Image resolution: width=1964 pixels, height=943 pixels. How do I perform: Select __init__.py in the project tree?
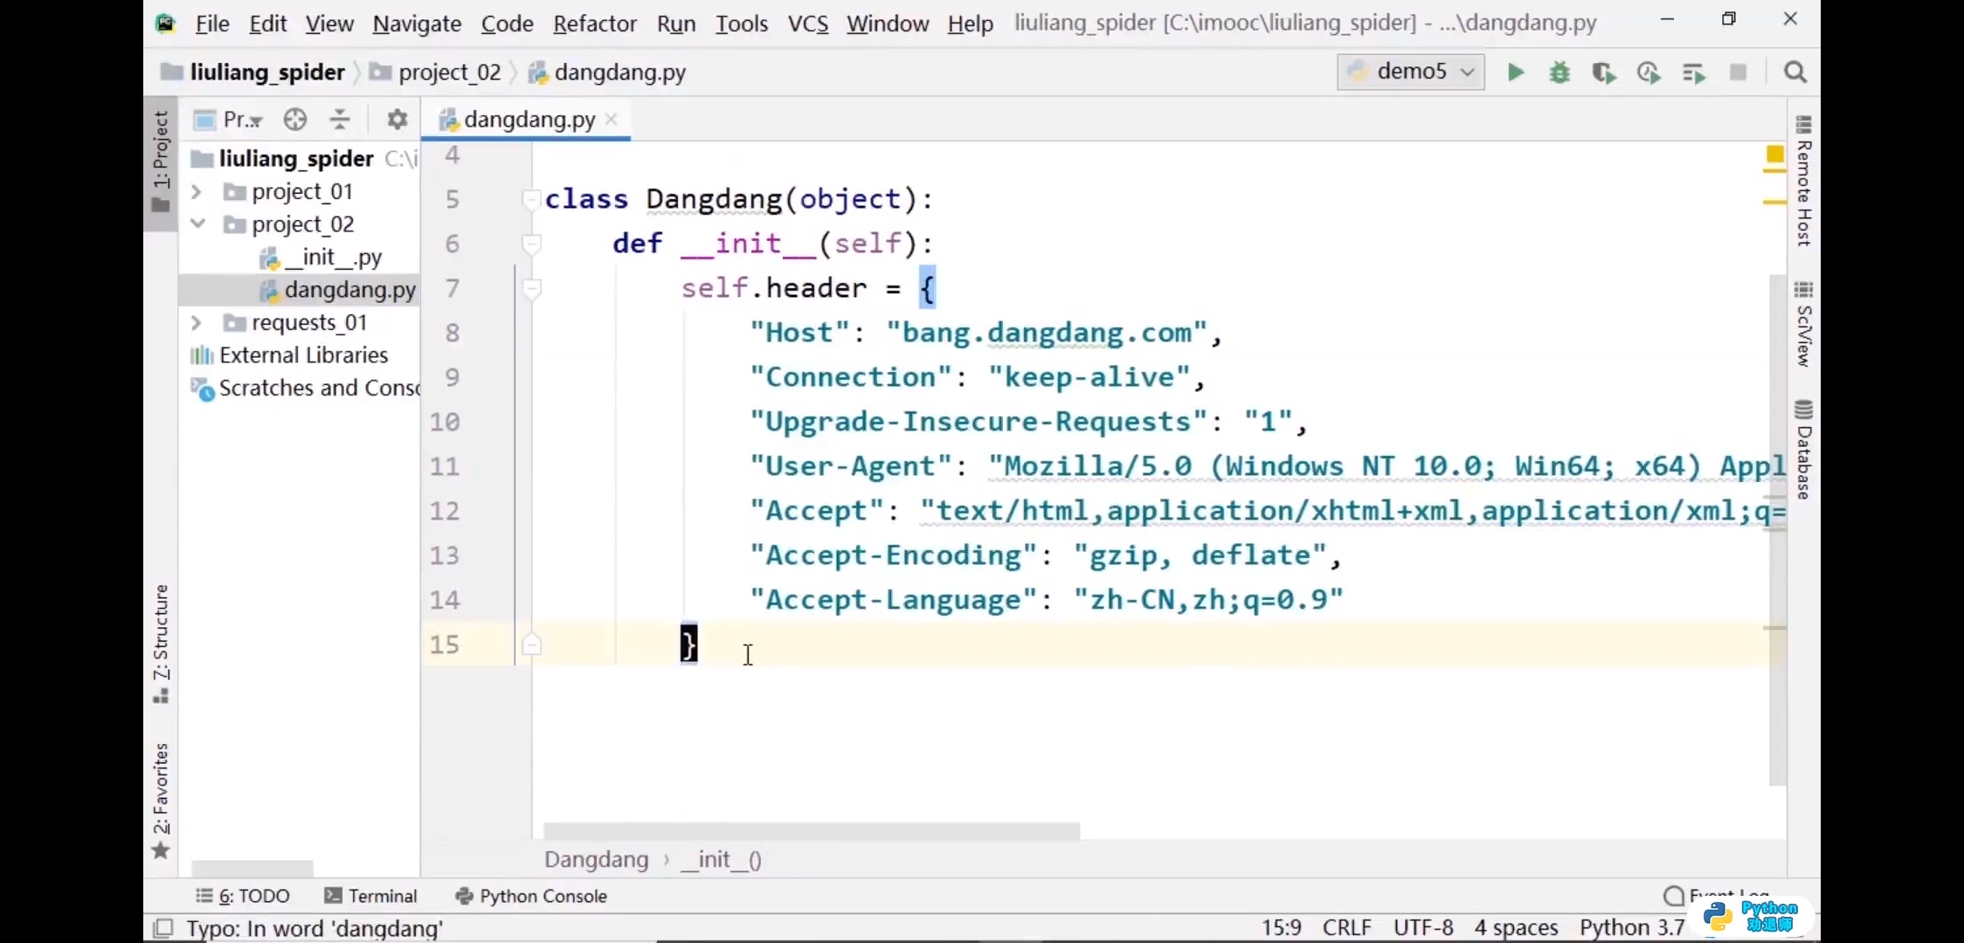click(x=321, y=257)
